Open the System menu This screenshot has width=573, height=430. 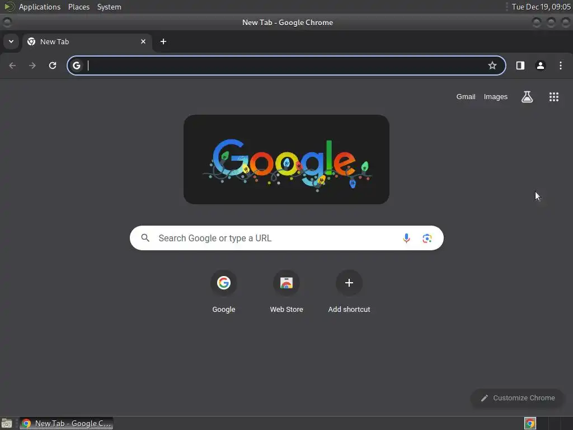109,7
